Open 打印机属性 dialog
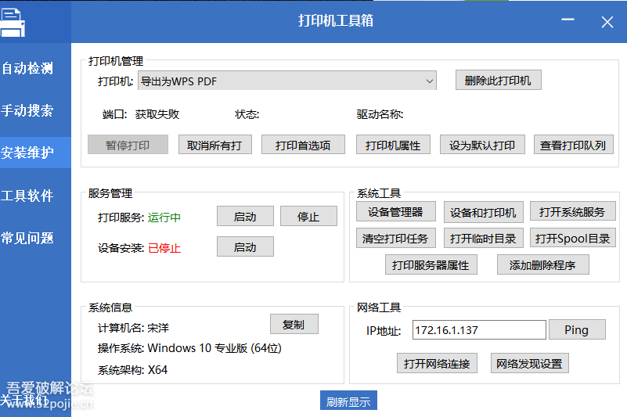 (x=393, y=145)
